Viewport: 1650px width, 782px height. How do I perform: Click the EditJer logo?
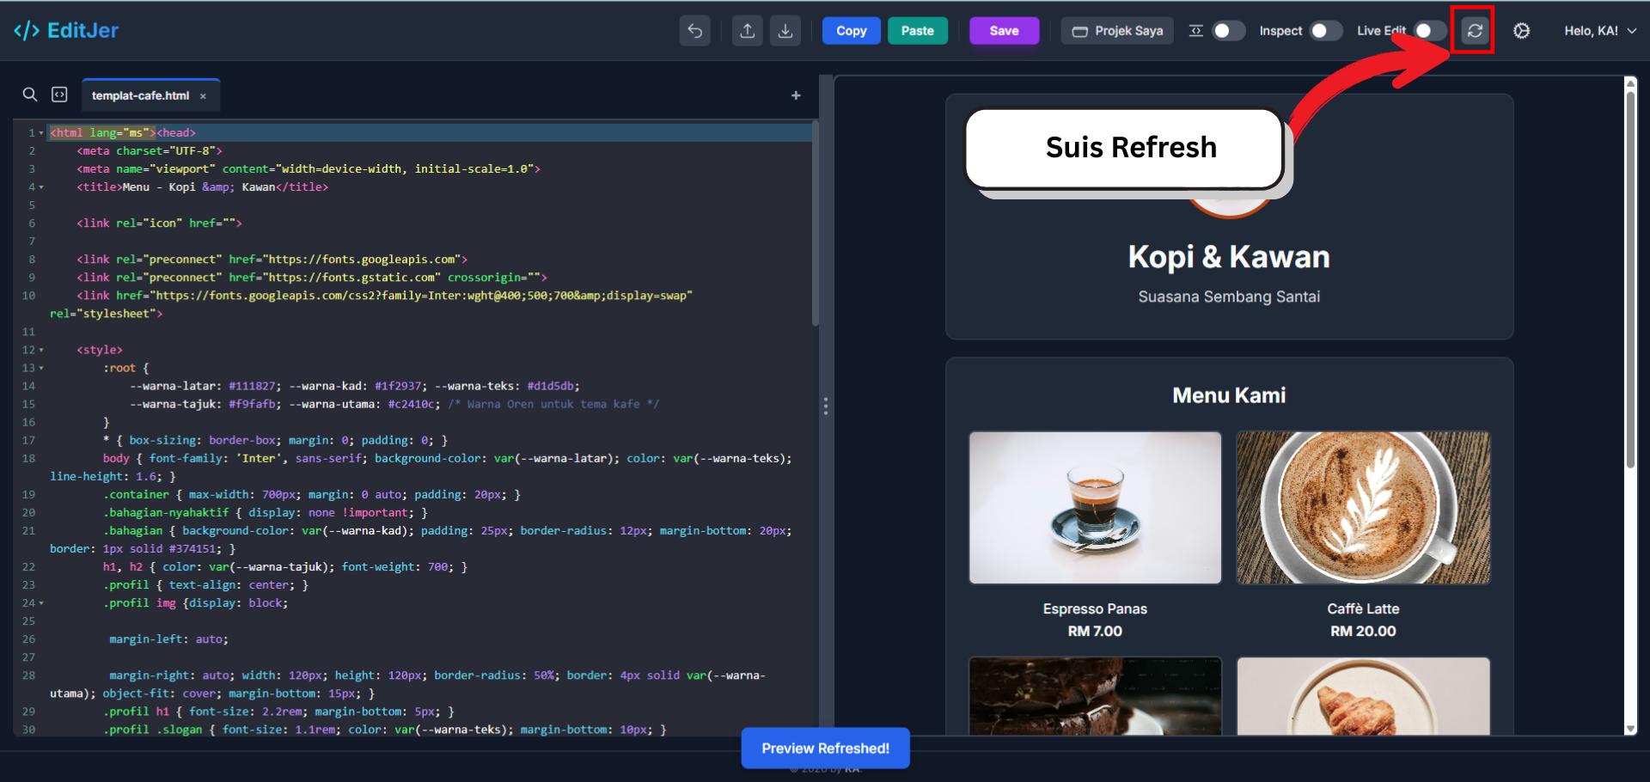(x=66, y=31)
